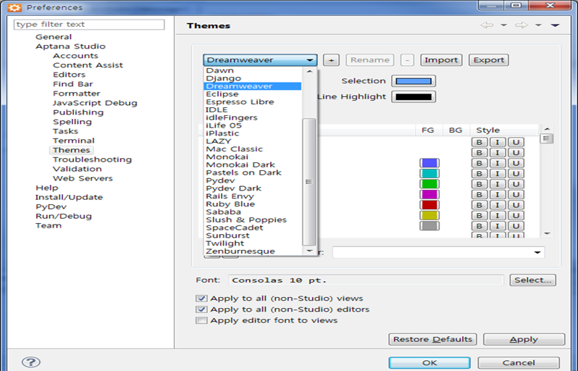578x371 pixels.
Task: Open the back history dropdown arrow
Action: point(503,25)
